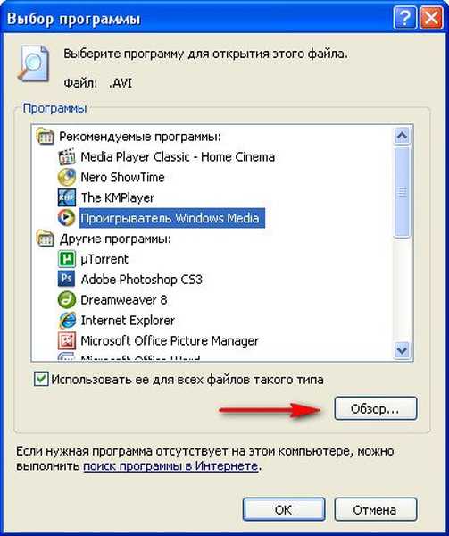Open the 'Обзор...' browse button
The width and height of the screenshot is (449, 536).
376,408
